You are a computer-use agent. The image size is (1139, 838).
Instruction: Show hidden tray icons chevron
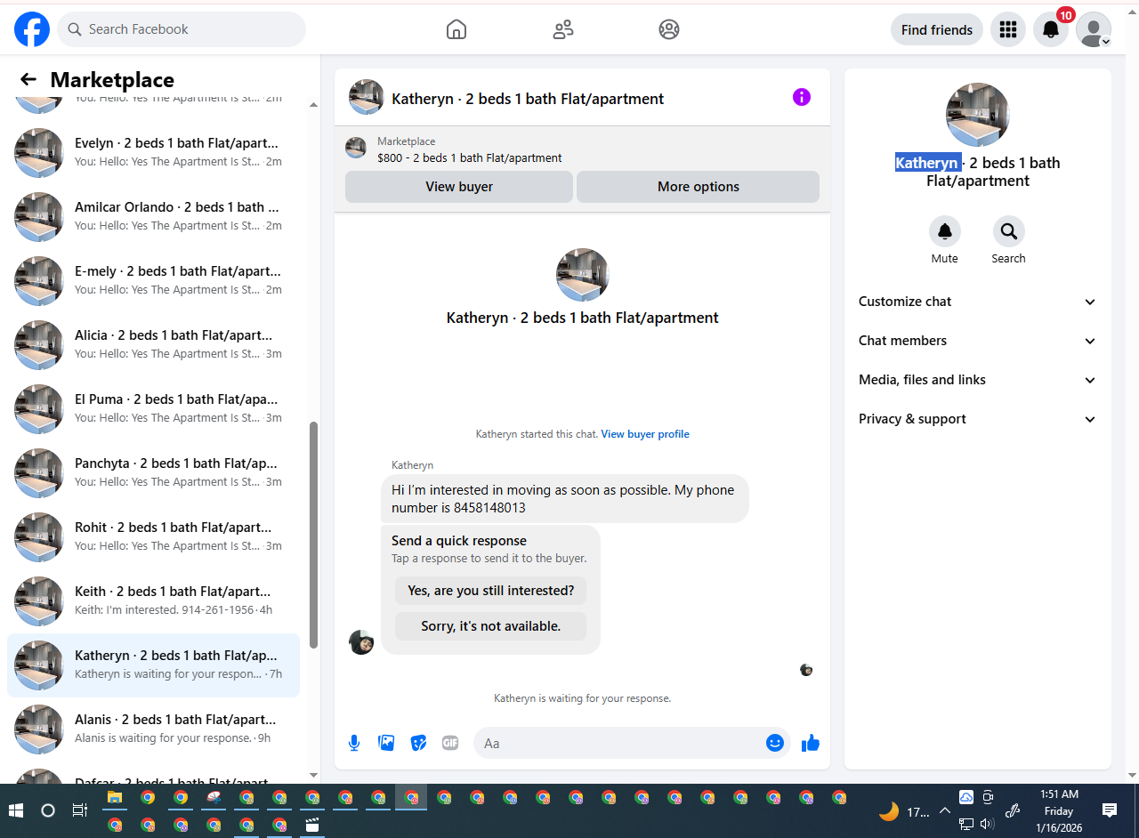[945, 810]
